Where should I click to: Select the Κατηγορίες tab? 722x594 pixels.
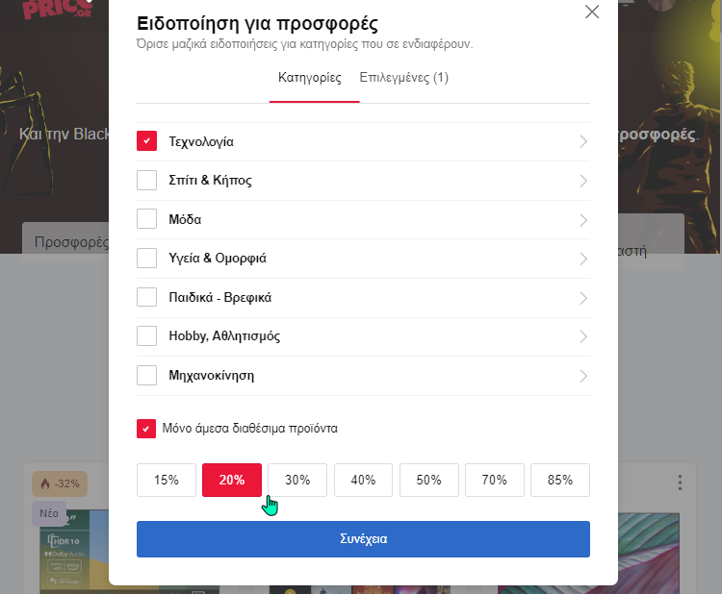pyautogui.click(x=310, y=77)
